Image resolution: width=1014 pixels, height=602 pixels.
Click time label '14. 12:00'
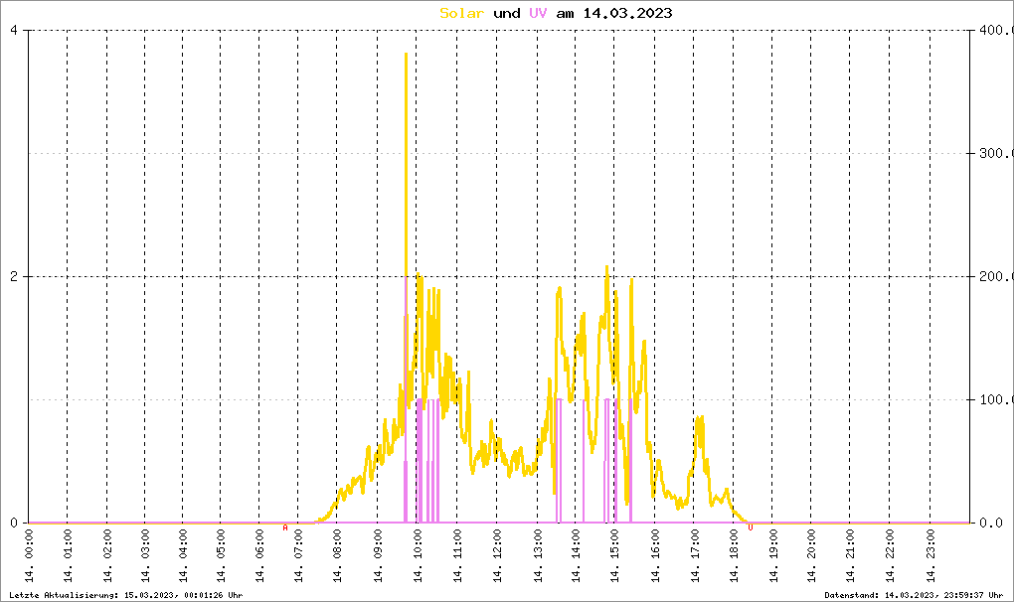pyautogui.click(x=497, y=556)
